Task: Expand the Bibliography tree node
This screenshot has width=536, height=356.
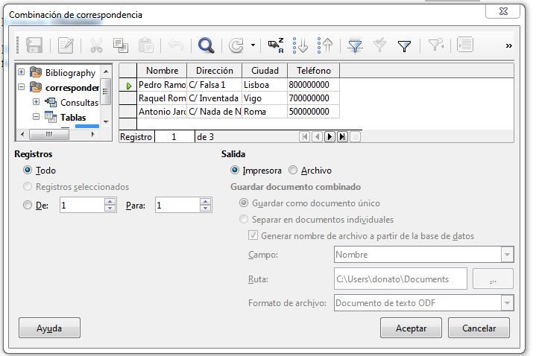Action: pos(22,73)
